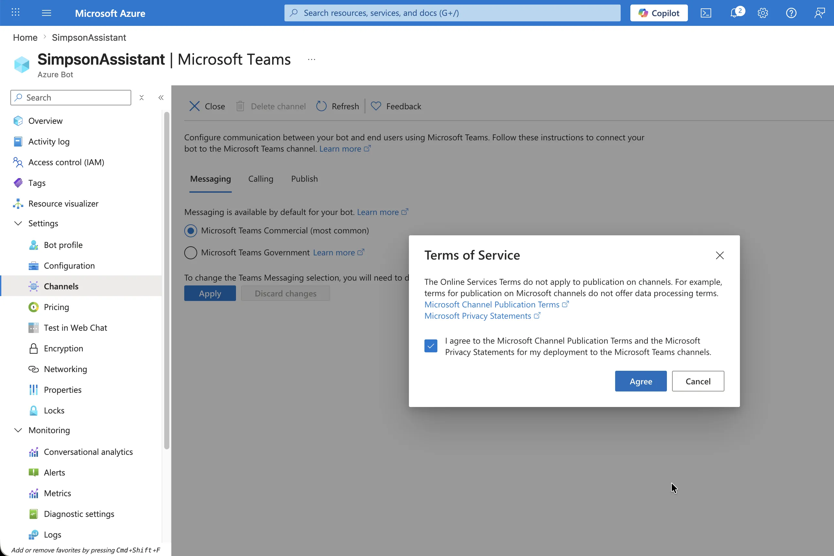Select Microsoft Teams Commercial radio button
Screen dimensions: 834x556
[190, 231]
